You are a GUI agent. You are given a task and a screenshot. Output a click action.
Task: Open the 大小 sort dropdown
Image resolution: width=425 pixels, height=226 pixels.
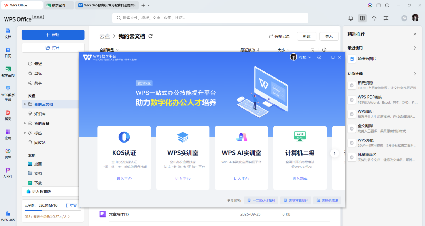[283, 50]
